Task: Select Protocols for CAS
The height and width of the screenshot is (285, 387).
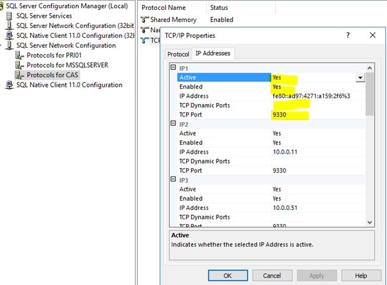Action: click(52, 75)
